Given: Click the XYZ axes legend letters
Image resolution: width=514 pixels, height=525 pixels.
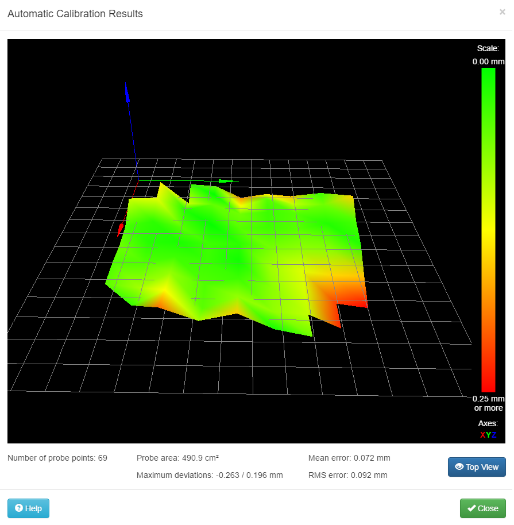Looking at the screenshot, I should pyautogui.click(x=488, y=435).
